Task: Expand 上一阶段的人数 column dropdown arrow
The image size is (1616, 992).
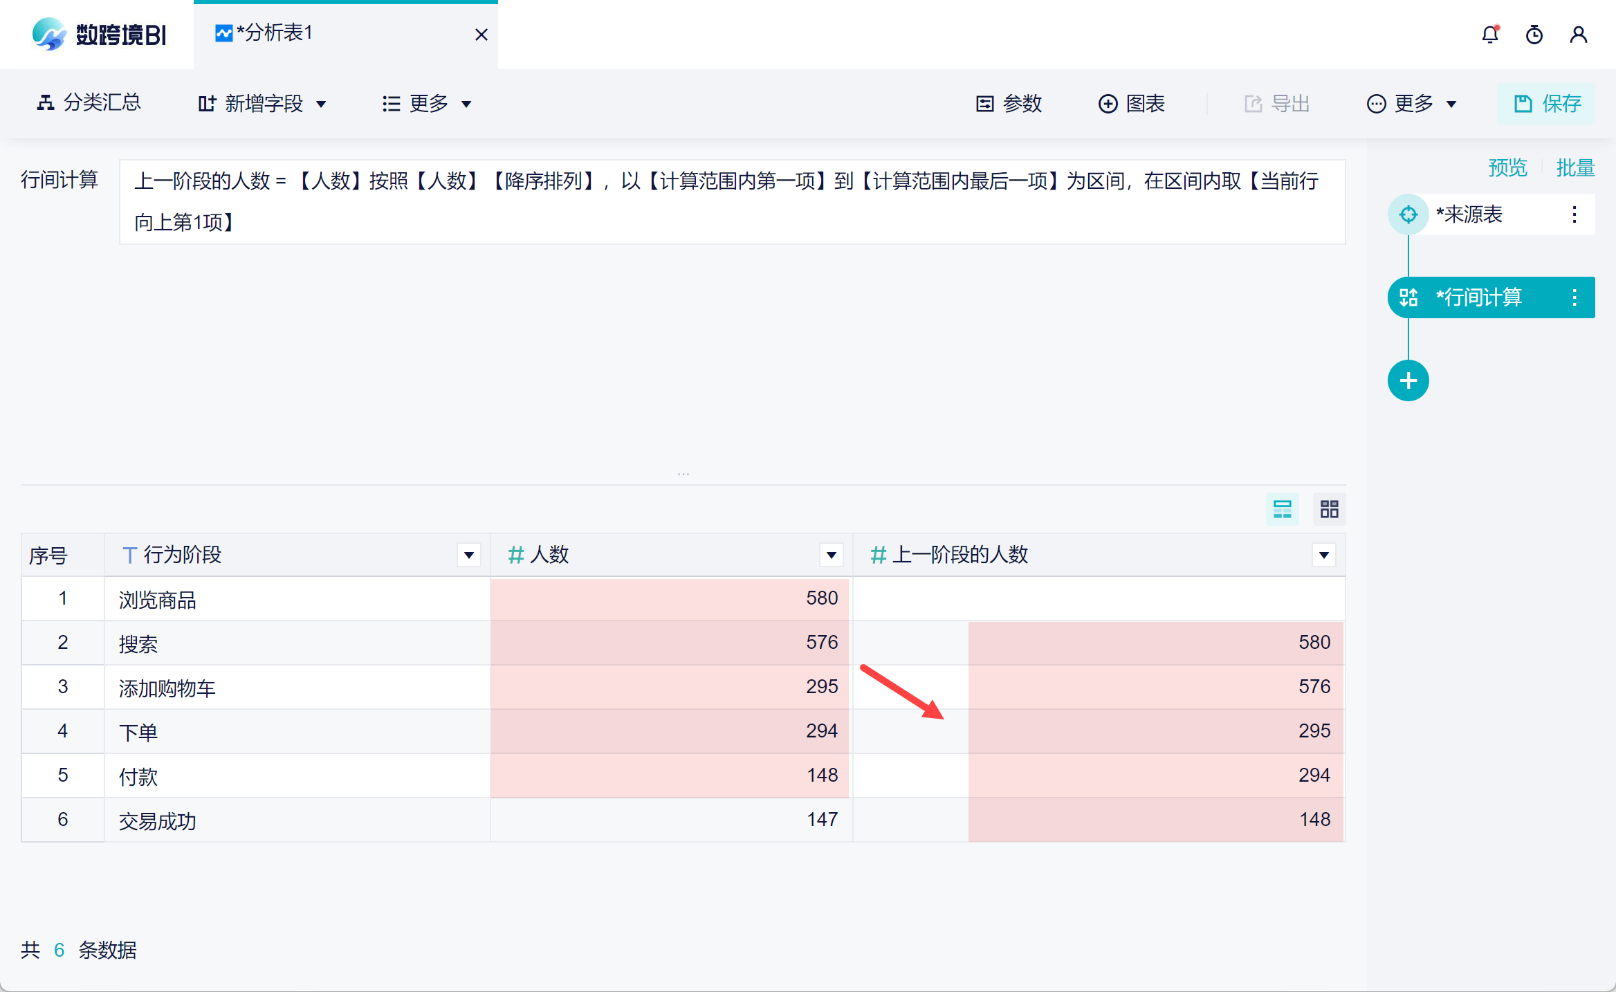Action: click(x=1323, y=555)
